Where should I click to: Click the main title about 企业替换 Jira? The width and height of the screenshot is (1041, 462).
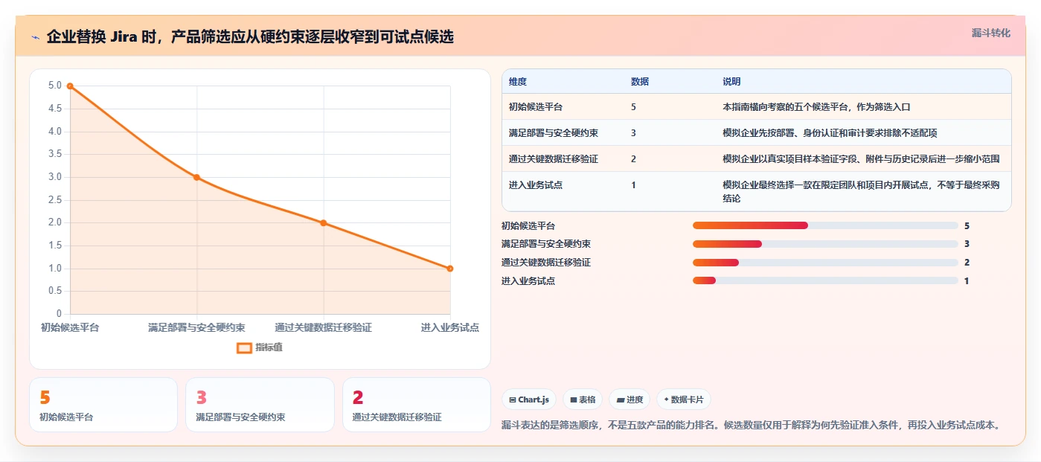[x=250, y=37]
